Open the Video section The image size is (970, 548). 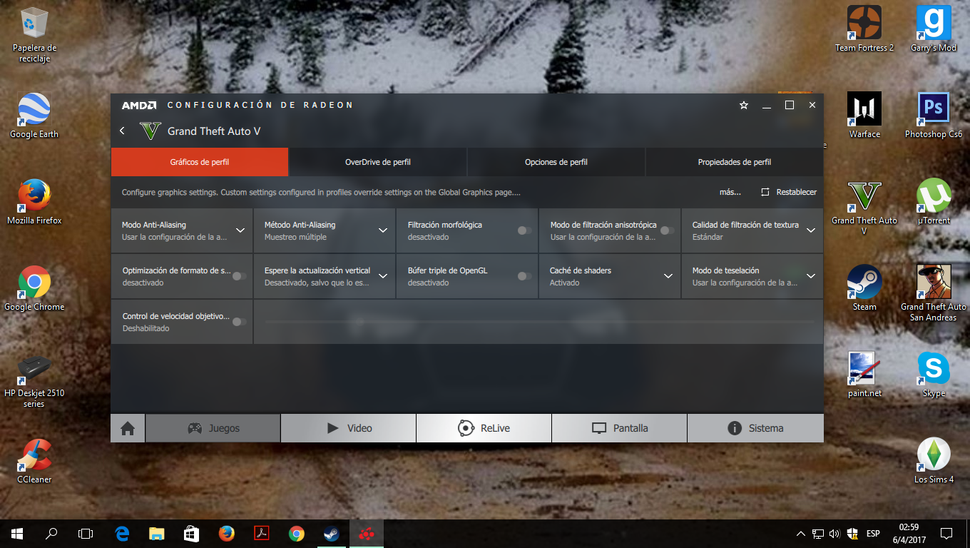click(349, 428)
